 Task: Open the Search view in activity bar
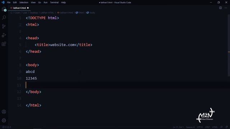(4, 18)
